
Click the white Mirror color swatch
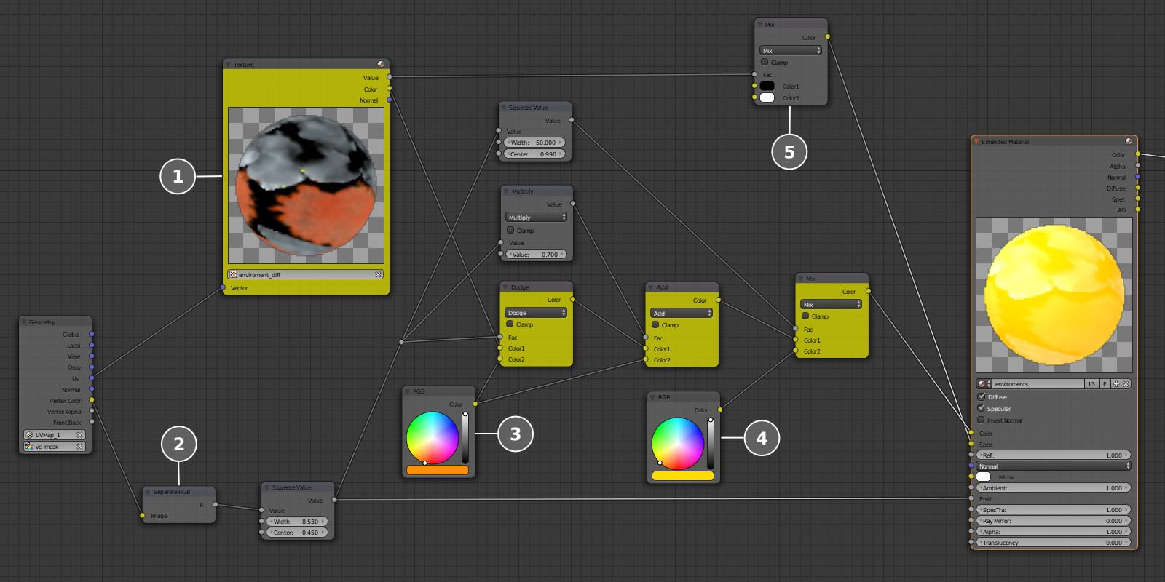point(984,477)
